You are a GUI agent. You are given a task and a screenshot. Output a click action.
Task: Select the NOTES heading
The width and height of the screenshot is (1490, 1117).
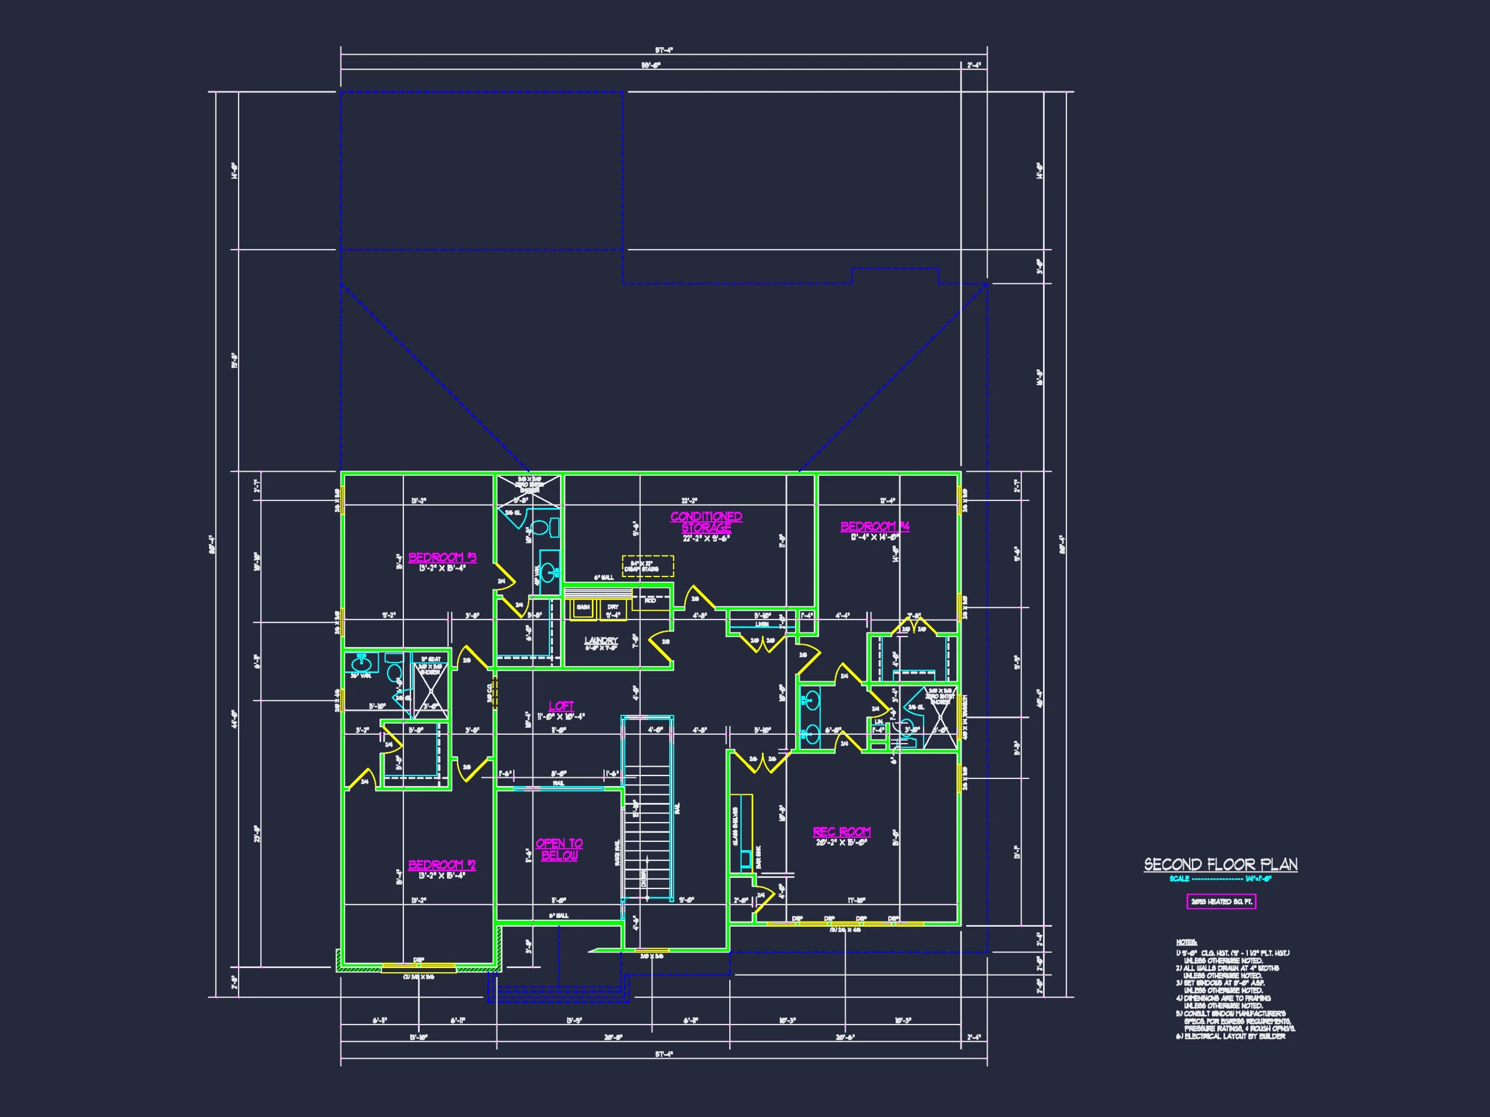[1186, 942]
